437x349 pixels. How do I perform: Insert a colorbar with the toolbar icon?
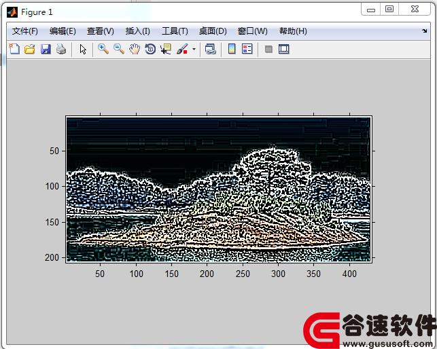[232, 49]
